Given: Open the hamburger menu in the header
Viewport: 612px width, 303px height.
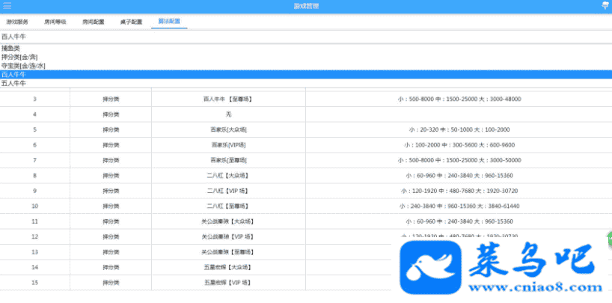Looking at the screenshot, I should coord(7,6).
